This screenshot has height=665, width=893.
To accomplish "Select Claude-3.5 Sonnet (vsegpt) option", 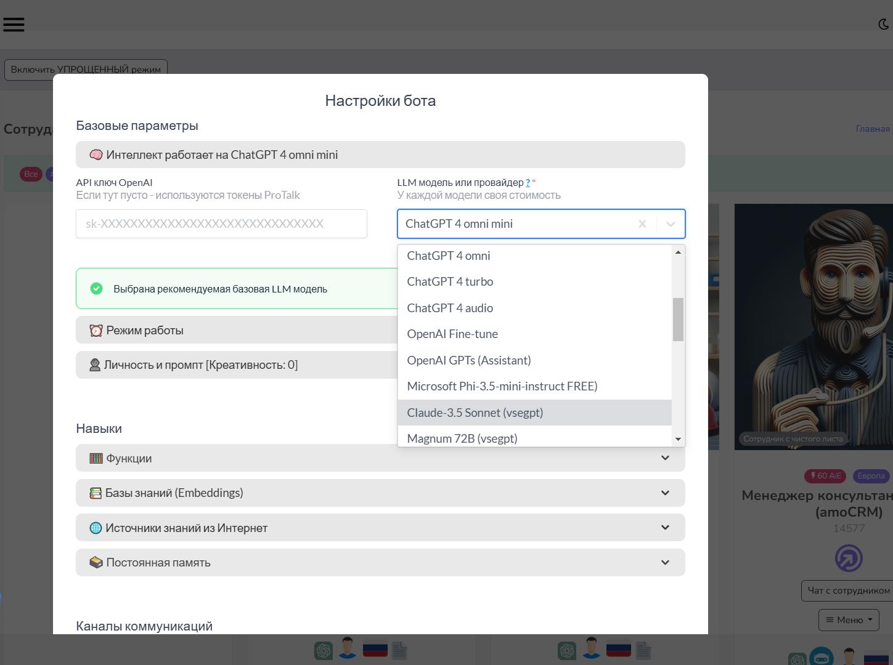I will click(475, 413).
